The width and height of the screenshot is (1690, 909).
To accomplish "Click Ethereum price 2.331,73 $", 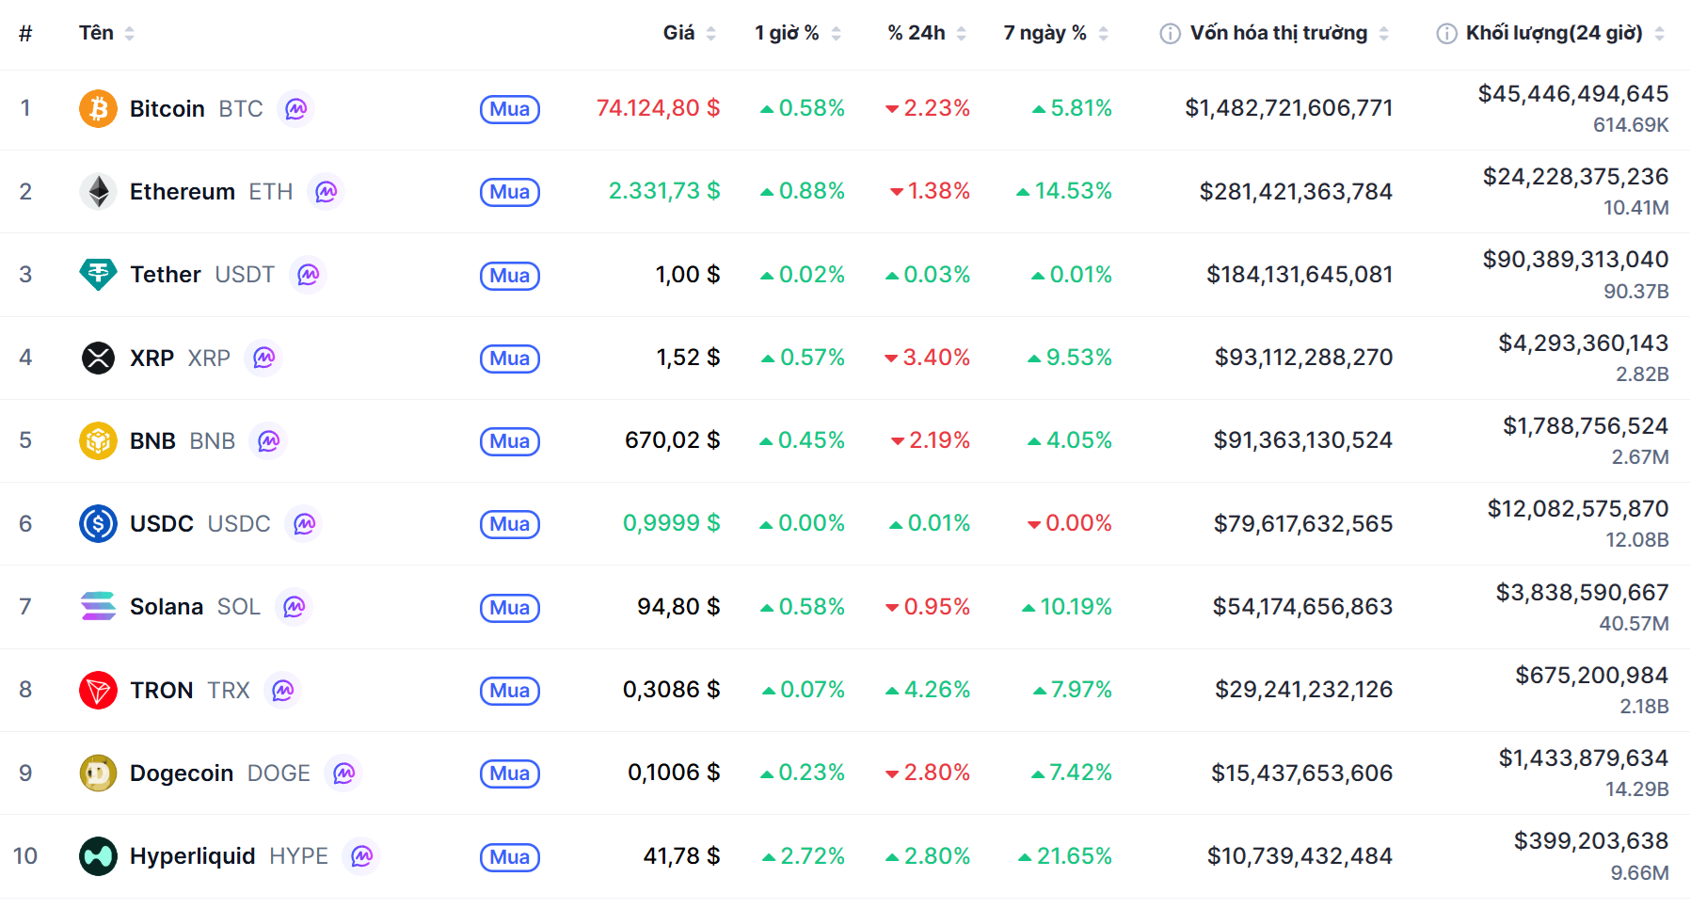I will 664,191.
